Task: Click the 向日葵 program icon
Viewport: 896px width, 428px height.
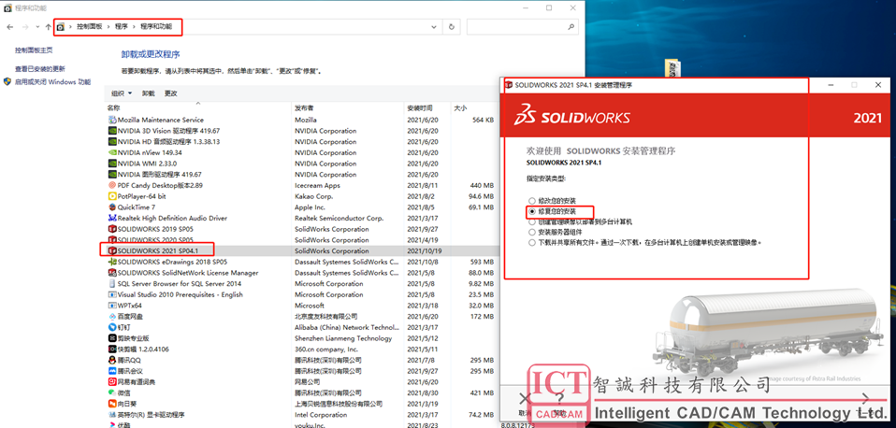Action: click(x=112, y=404)
